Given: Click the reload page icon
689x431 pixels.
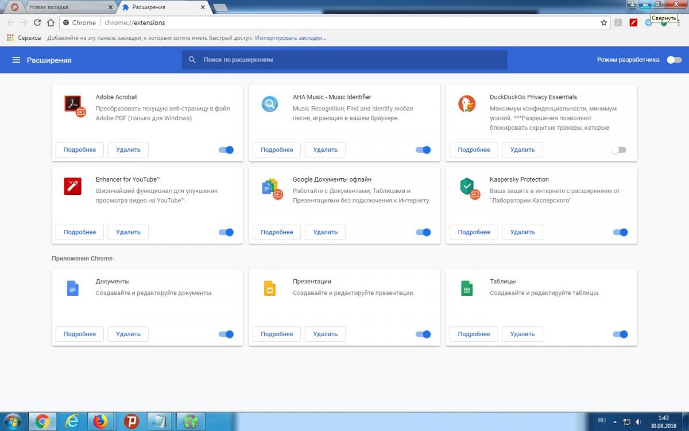Looking at the screenshot, I should tap(37, 22).
